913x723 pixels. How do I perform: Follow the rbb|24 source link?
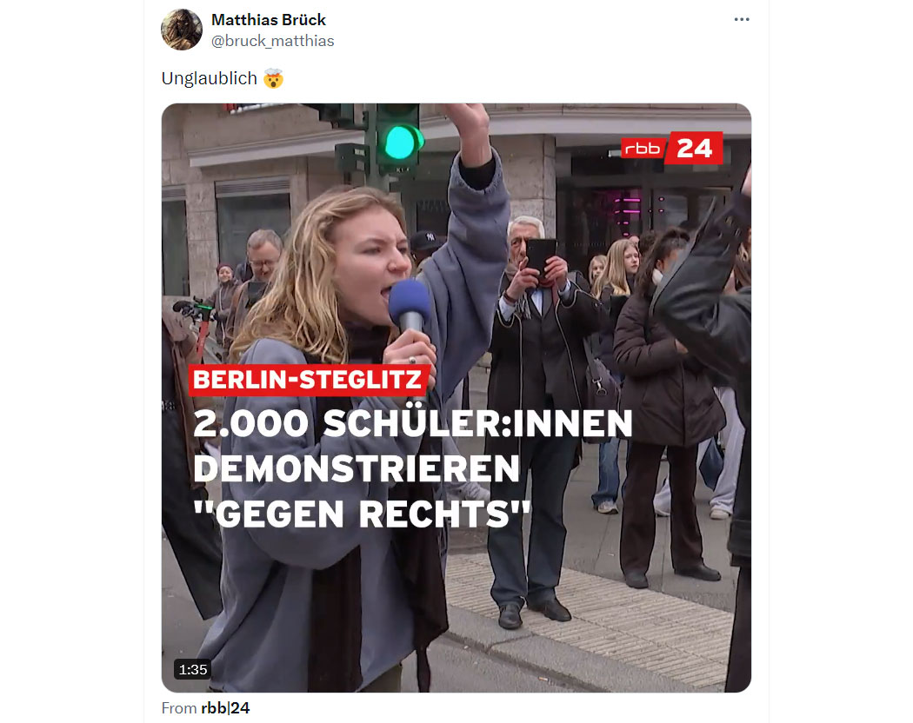[x=225, y=708]
